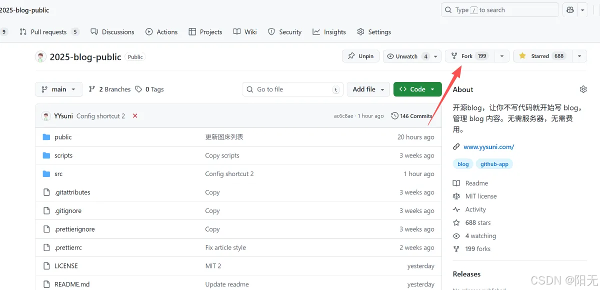View the 146 Commits history
The height and width of the screenshot is (290, 600).
411,116
